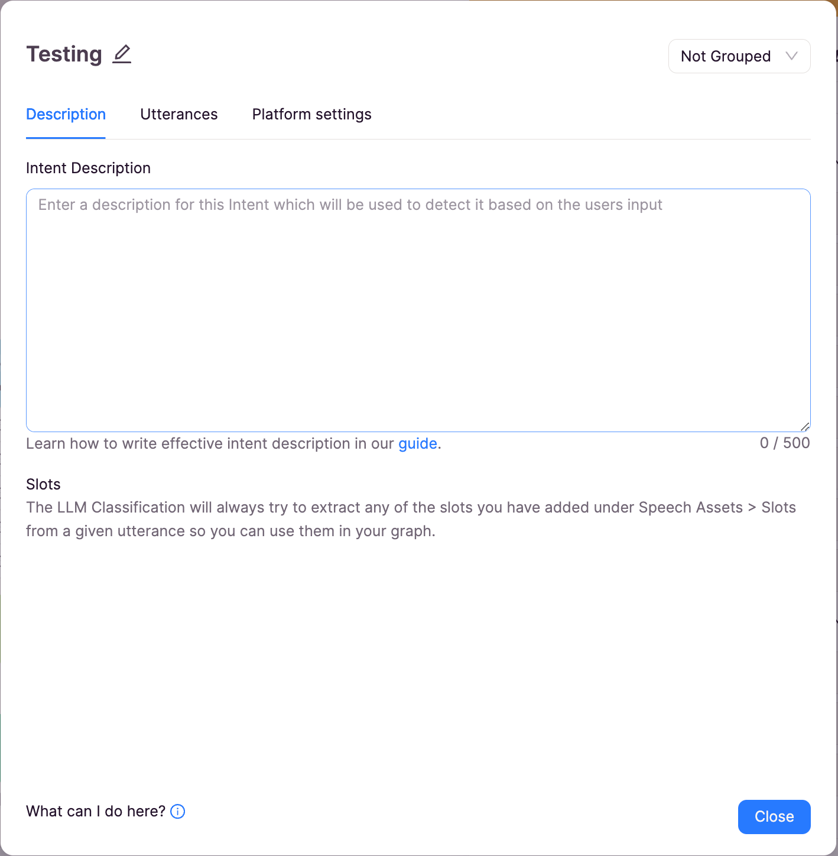Open the guide link for intent descriptions
Screen dimensions: 838x856
(x=418, y=443)
